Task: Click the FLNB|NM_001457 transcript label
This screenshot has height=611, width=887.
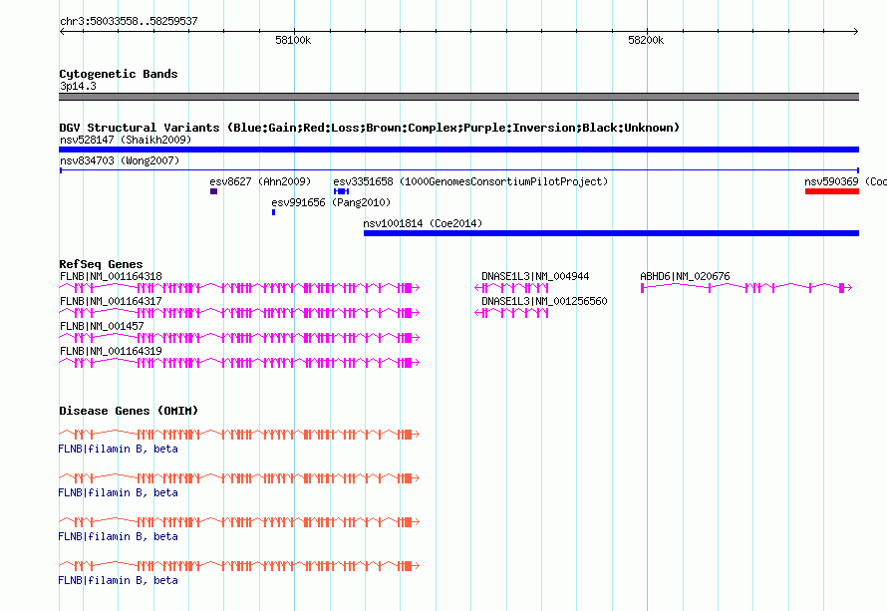Action: pos(102,326)
